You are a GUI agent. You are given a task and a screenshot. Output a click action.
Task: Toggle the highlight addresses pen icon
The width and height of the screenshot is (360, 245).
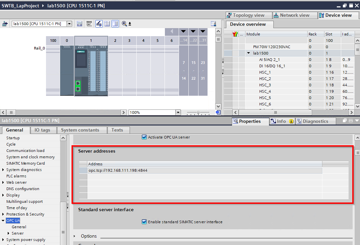tap(99, 23)
